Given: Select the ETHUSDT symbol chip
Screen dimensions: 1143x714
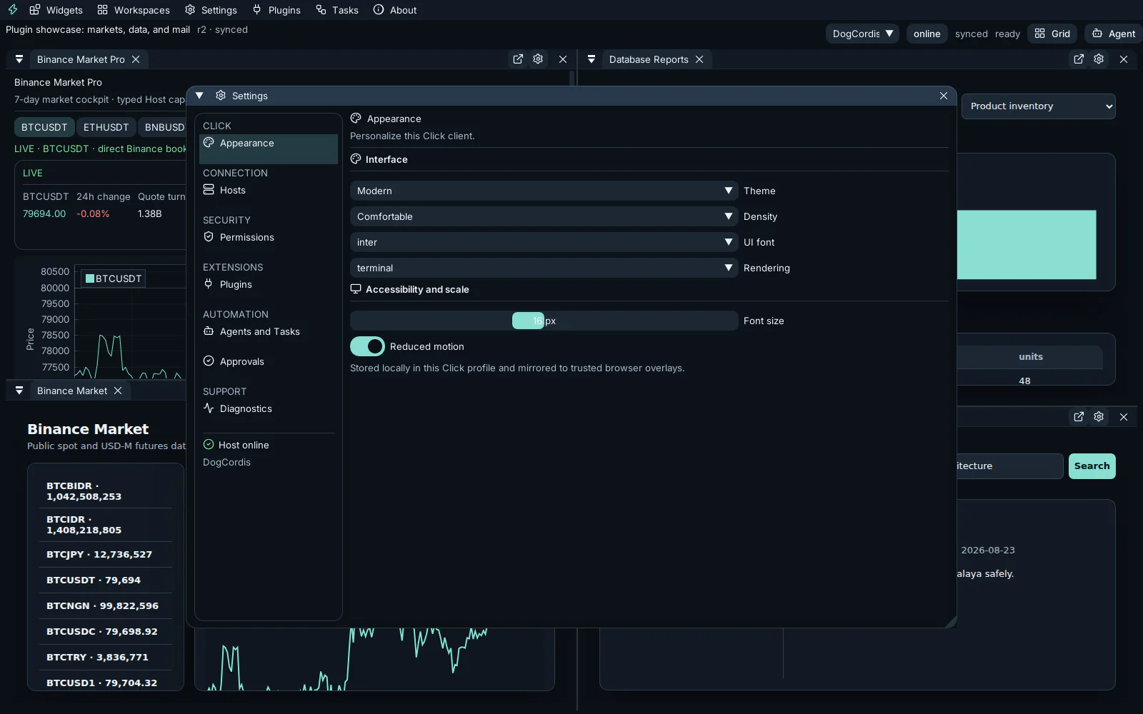Looking at the screenshot, I should point(106,127).
